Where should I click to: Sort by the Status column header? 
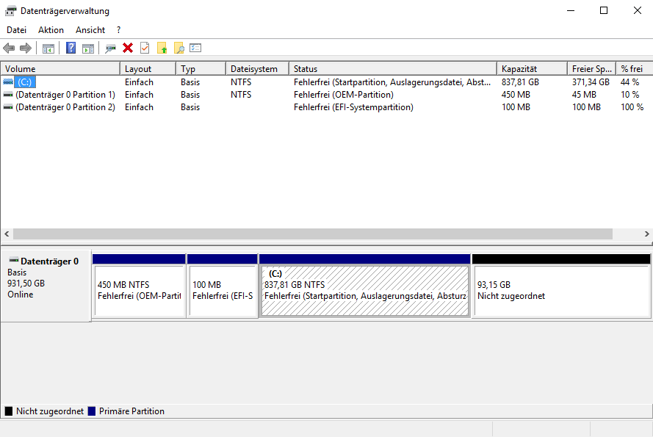(x=393, y=69)
